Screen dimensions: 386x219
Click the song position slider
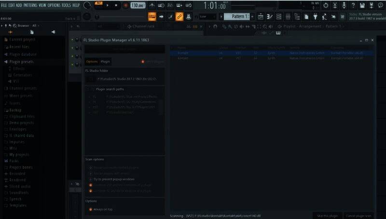pyautogui.click(x=121, y=17)
